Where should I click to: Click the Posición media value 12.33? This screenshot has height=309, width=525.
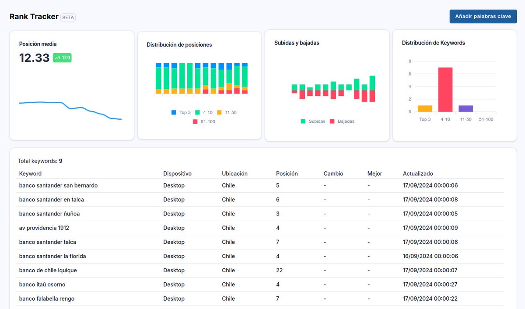(x=35, y=58)
